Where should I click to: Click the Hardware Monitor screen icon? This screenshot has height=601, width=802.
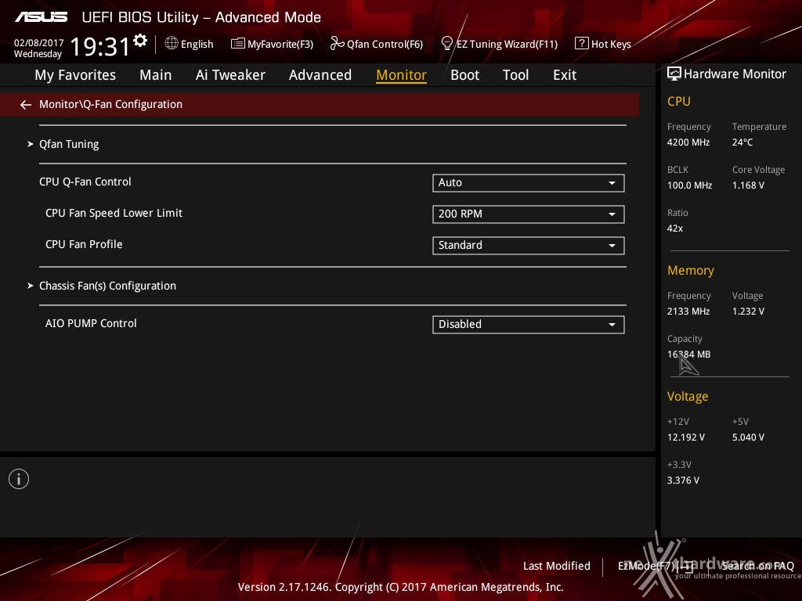tap(674, 74)
